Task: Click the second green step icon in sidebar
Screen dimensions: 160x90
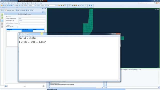Action: pos(2,17)
